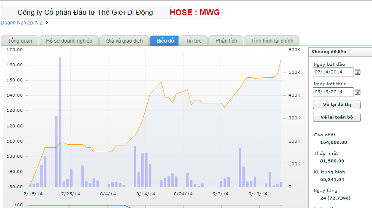Open the Tổng quan tab
372x208 pixels.
pos(20,41)
